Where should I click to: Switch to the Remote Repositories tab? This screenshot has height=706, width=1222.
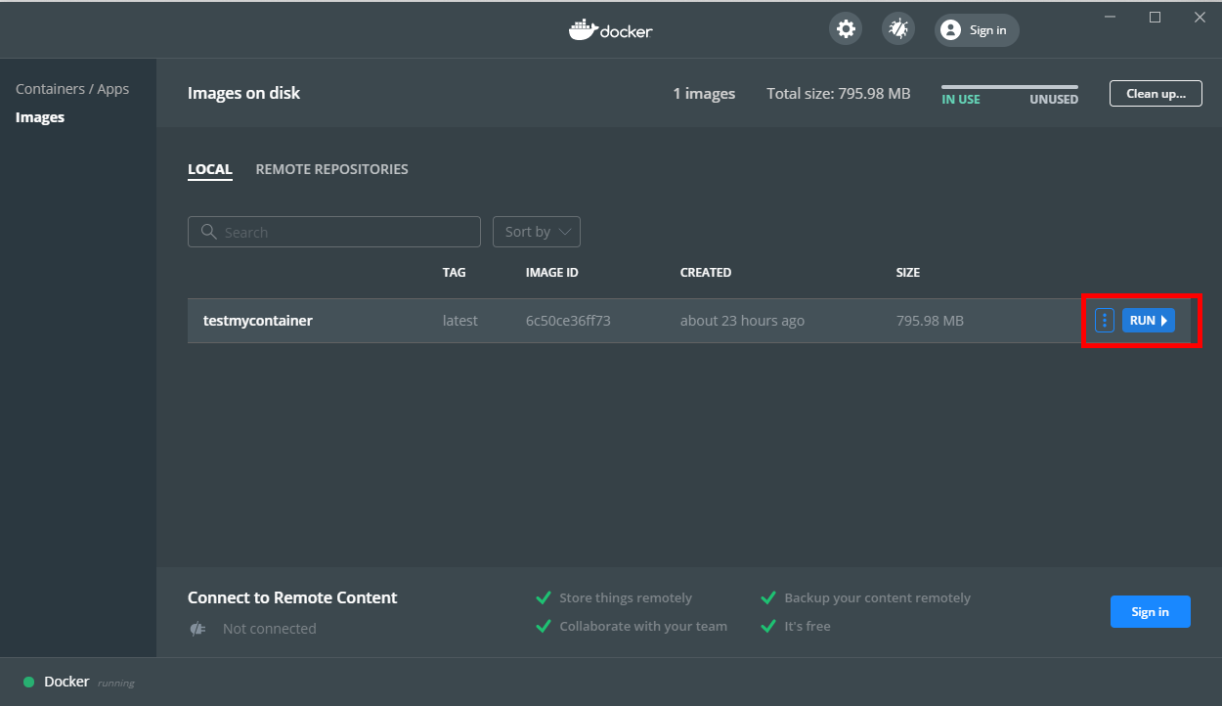click(331, 169)
